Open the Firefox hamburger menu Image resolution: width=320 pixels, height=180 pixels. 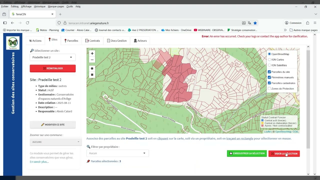(x=315, y=23)
